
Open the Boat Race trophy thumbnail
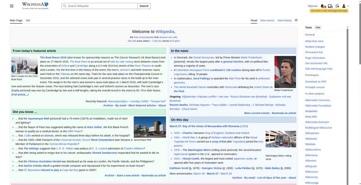tap(24, 65)
